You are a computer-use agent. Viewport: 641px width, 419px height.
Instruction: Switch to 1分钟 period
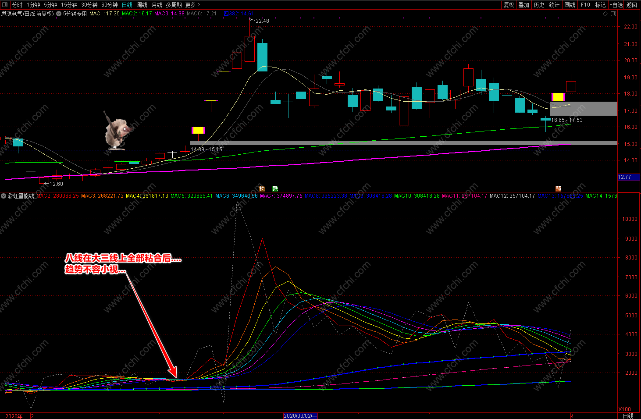click(33, 5)
